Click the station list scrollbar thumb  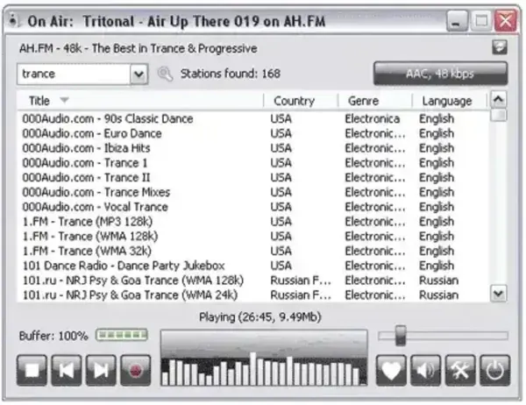pos(498,115)
